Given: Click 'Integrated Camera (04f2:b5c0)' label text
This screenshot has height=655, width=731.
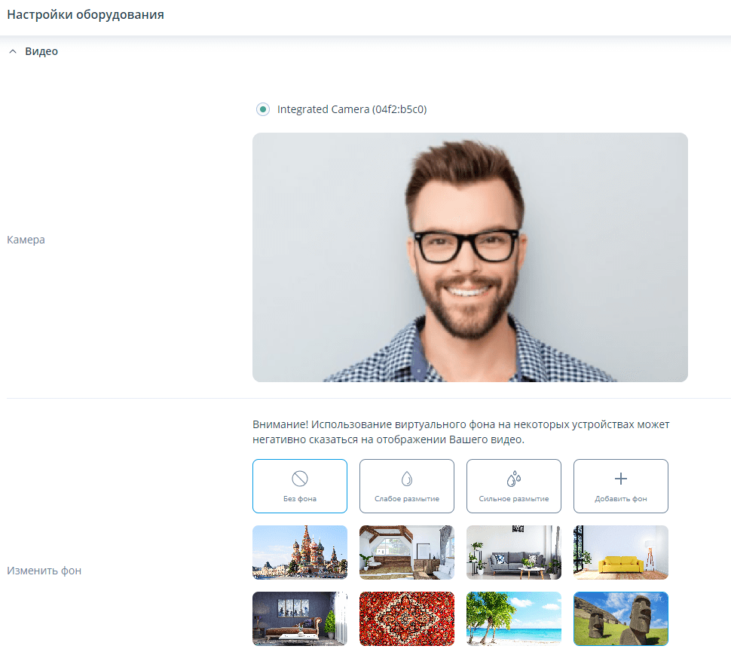Looking at the screenshot, I should [352, 109].
